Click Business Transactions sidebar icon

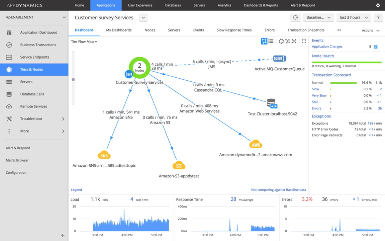(x=9, y=45)
